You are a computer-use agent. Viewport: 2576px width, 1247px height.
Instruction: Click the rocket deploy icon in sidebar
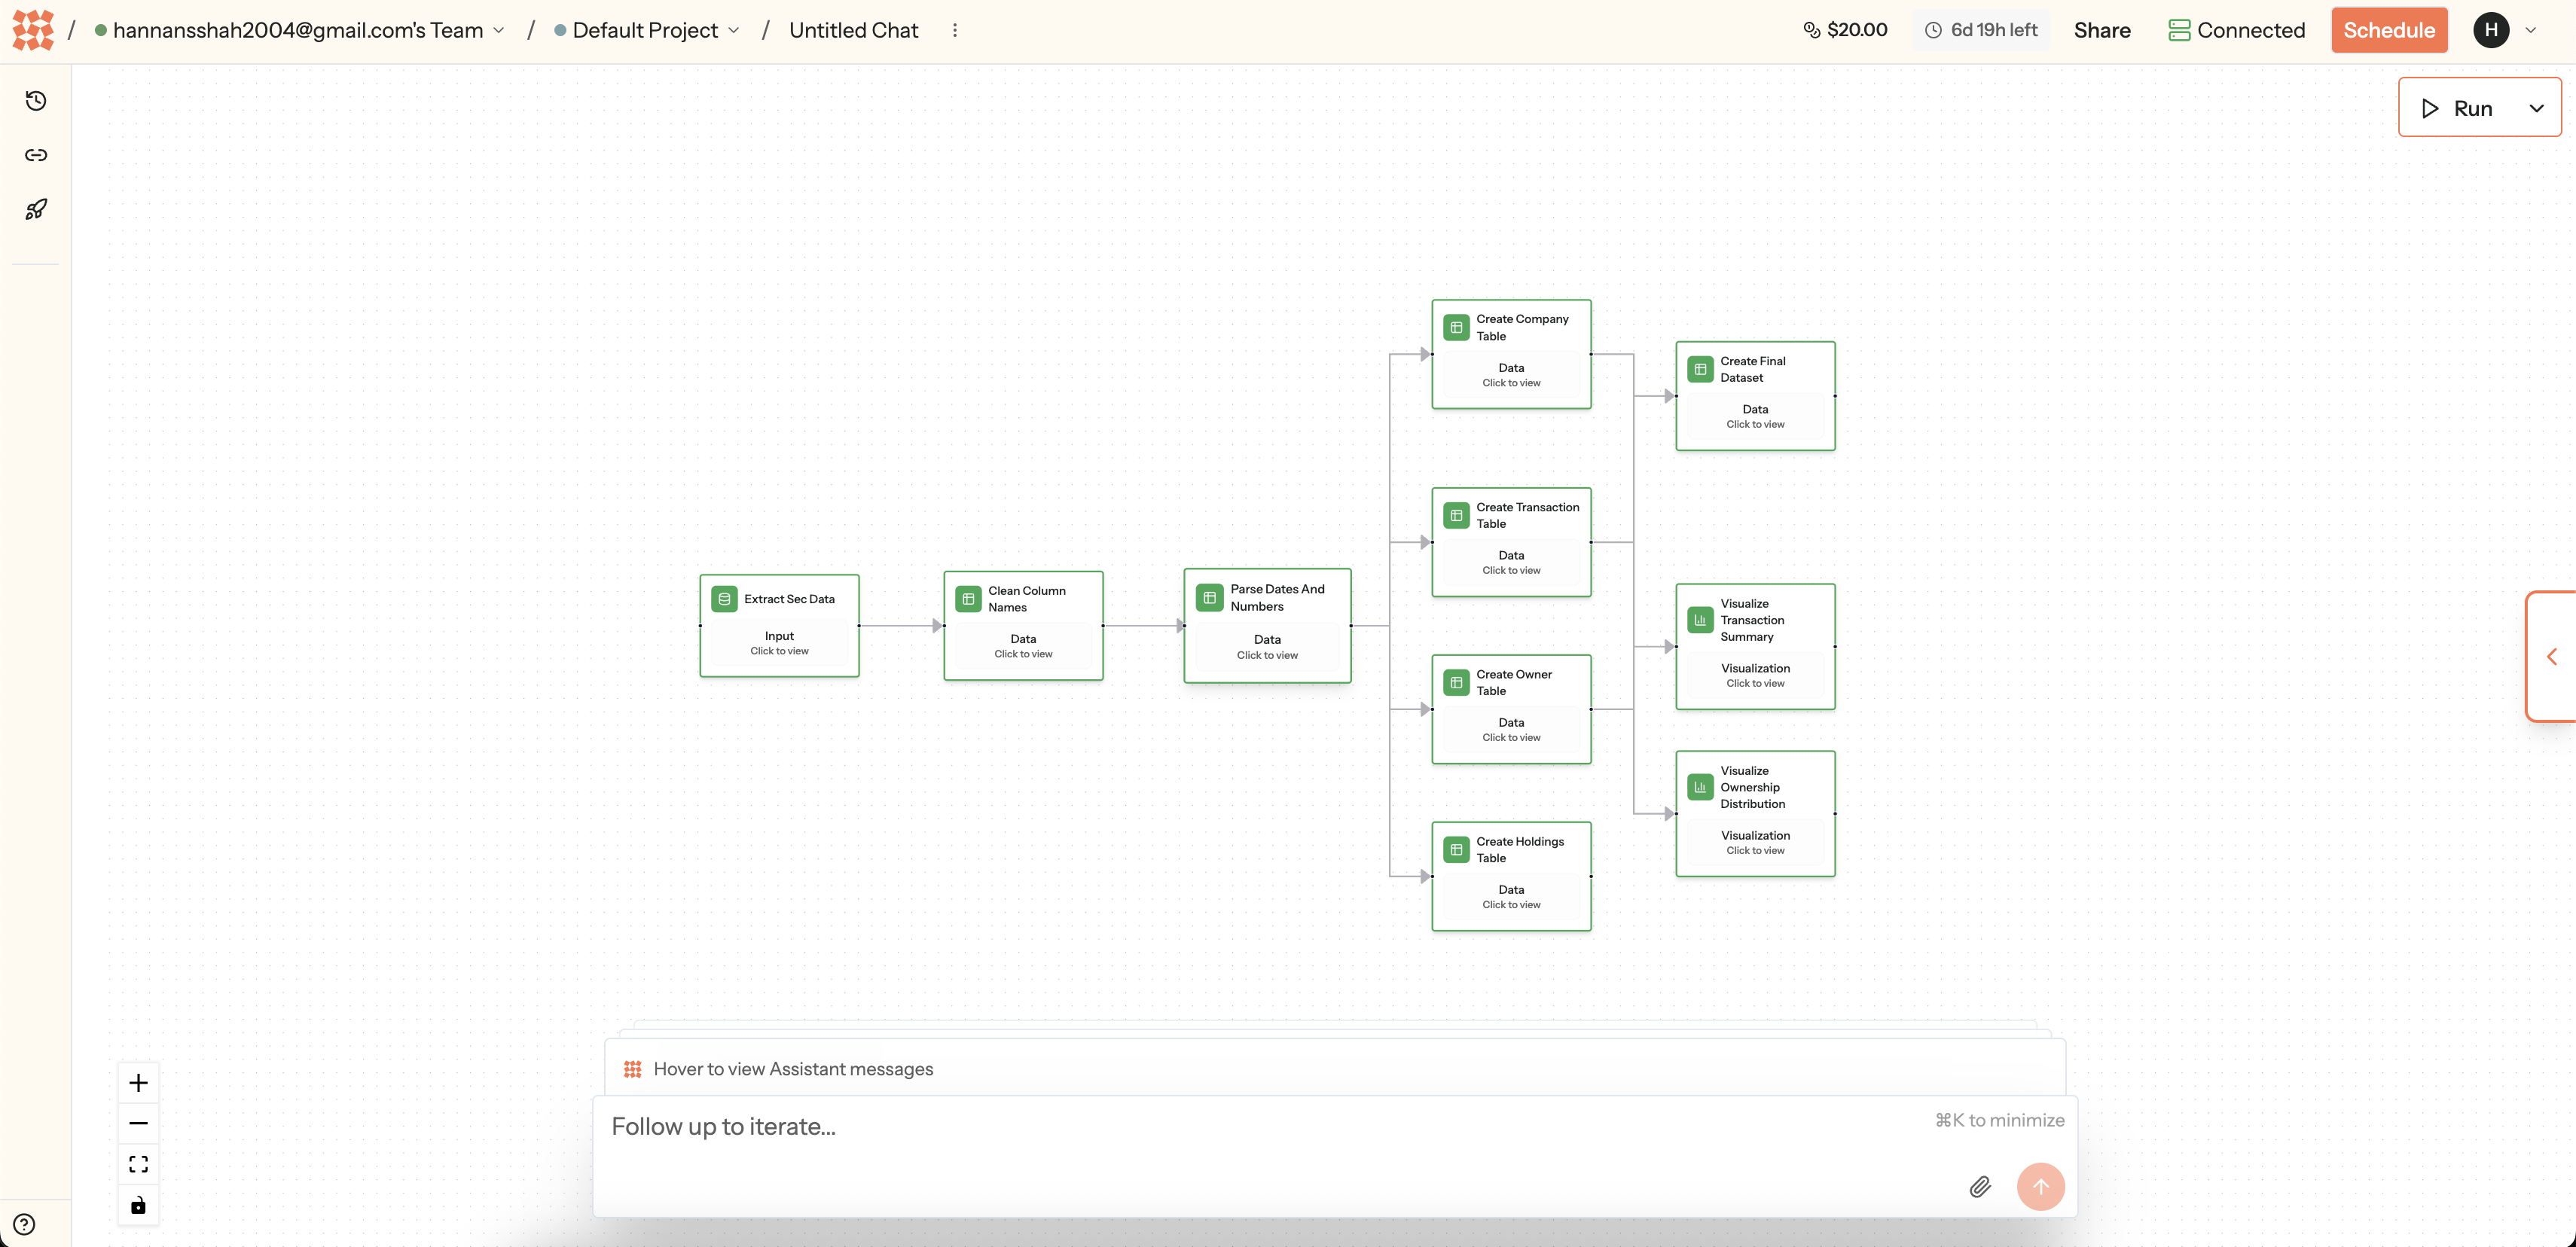coord(36,209)
